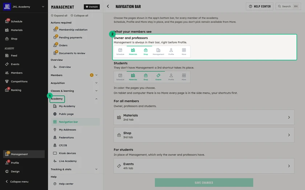Open Schedule in the left sidebar
The height and width of the screenshot is (190, 305).
click(x=24, y=21)
